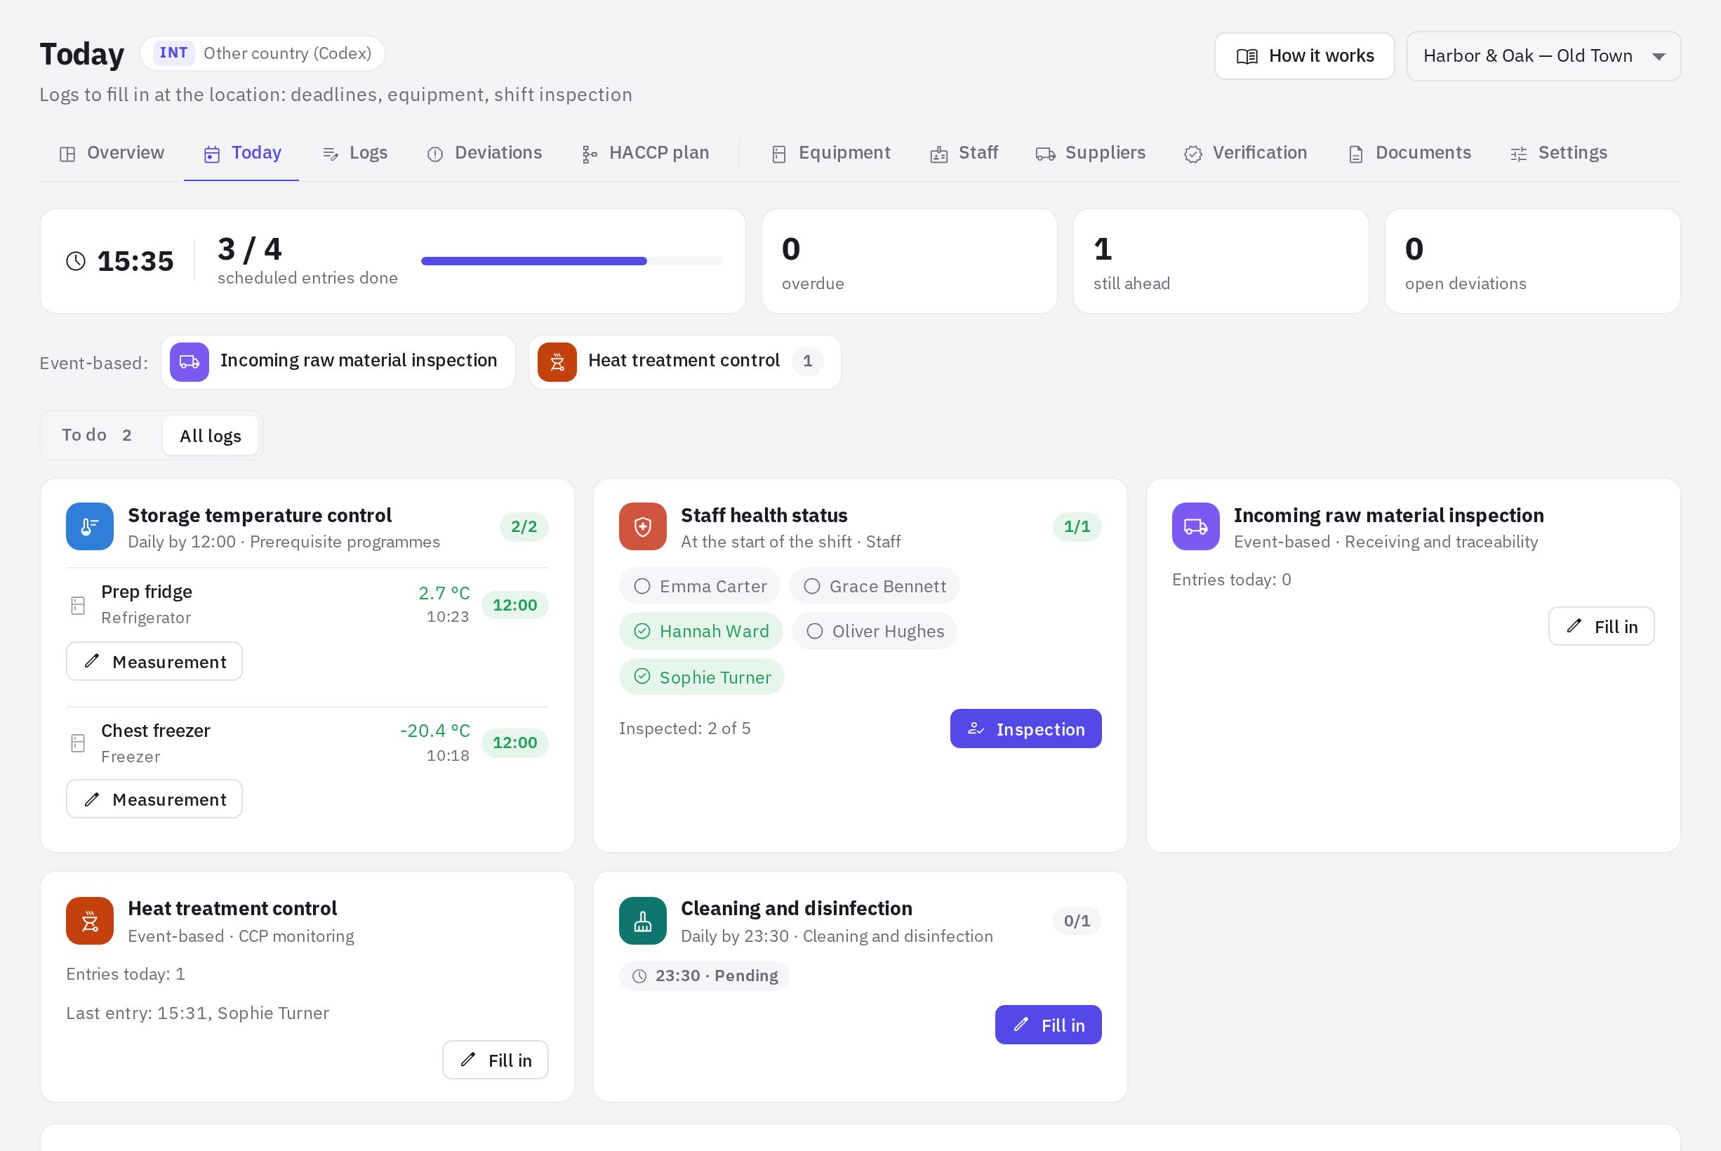Viewport: 1721px width, 1151px height.
Task: Switch to the All logs filter
Action: [211, 436]
